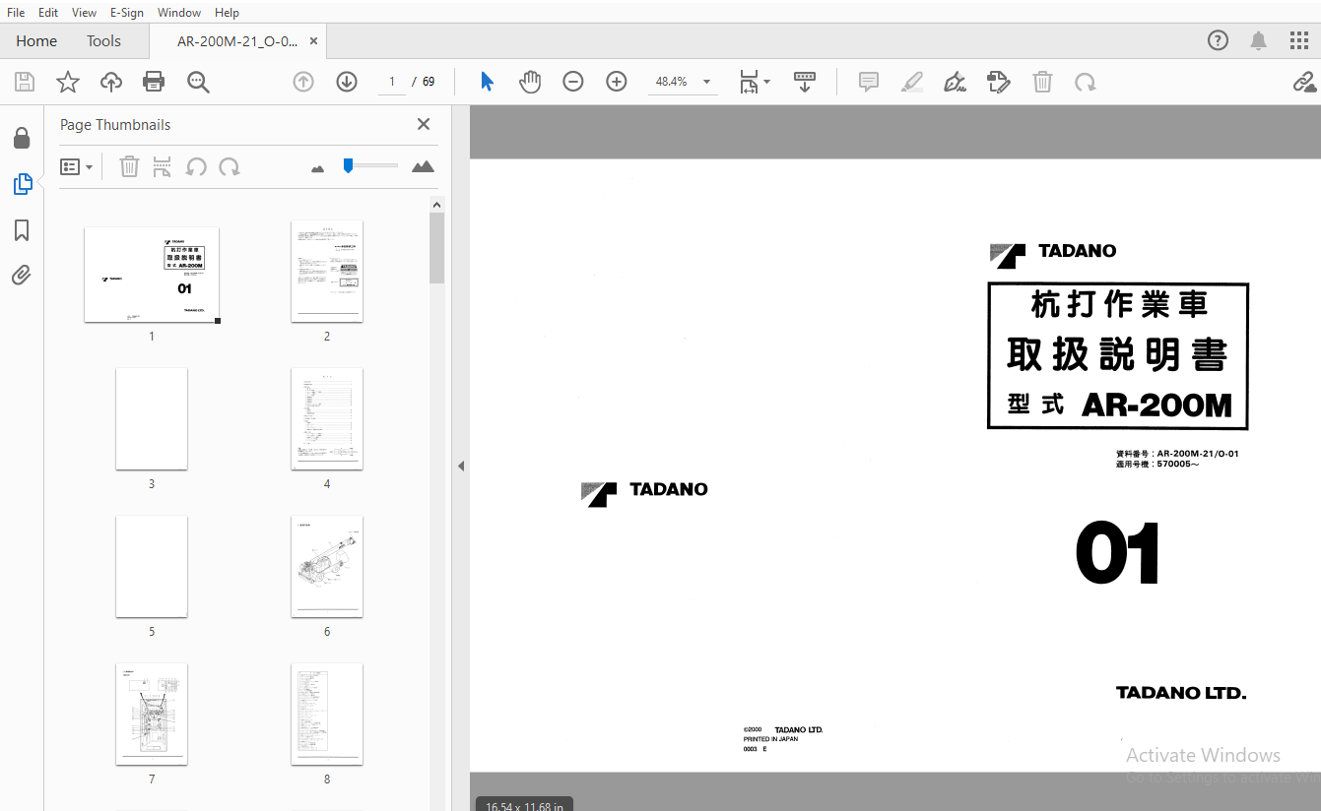Open the security lock panel in the sidebar
Image resolution: width=1321 pixels, height=811 pixels.
22,138
